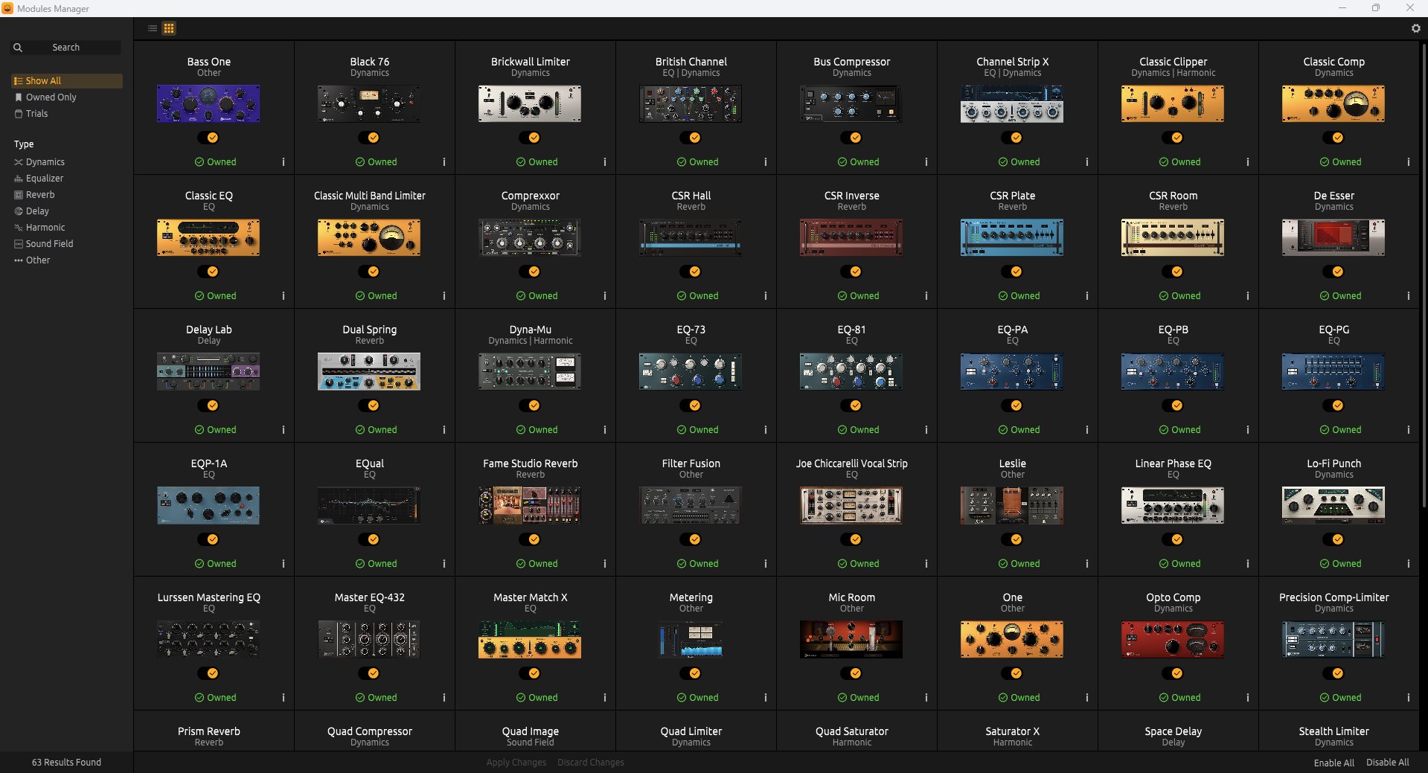Viewport: 1428px width, 773px height.
Task: Select the EQP-1A module thumbnail
Action: [x=208, y=505]
